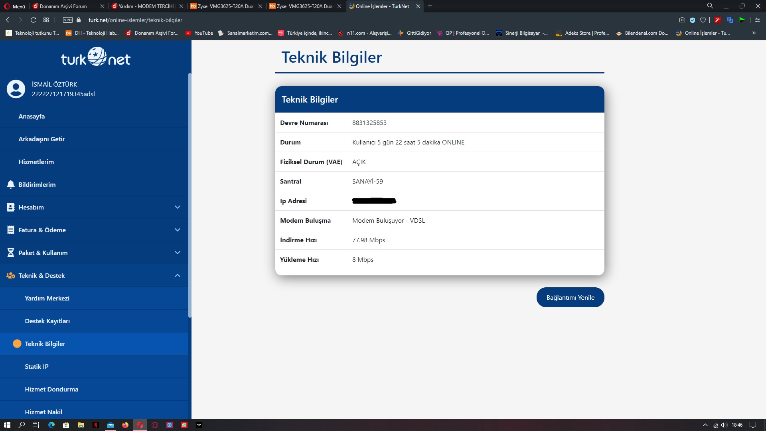Click Bağlantımı Yenile button
Viewport: 766px width, 431px height.
(x=570, y=297)
